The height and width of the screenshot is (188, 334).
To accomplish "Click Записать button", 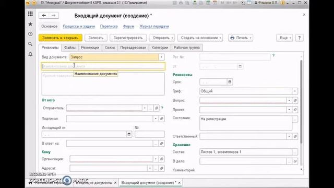I will pos(96,38).
